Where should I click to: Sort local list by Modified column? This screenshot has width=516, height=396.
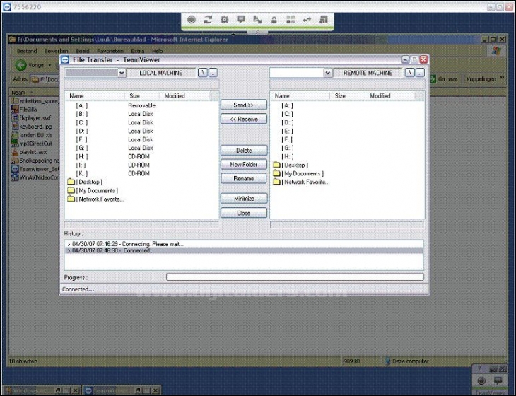pyautogui.click(x=184, y=95)
